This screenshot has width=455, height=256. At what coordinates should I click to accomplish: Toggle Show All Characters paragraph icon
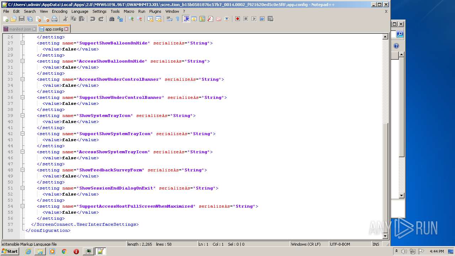(x=177, y=19)
